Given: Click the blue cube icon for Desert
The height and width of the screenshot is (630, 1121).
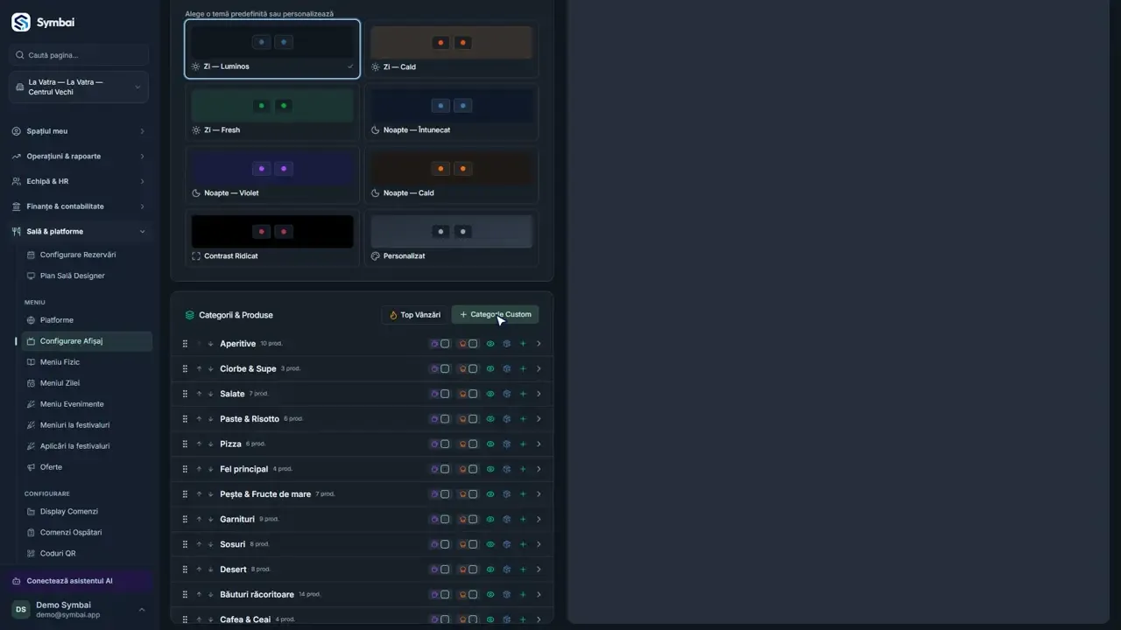Looking at the screenshot, I should coord(506,570).
